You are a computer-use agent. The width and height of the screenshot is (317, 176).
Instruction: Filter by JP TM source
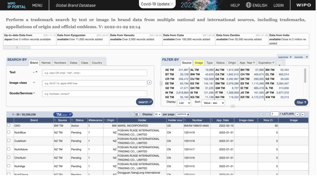[x=277, y=92]
